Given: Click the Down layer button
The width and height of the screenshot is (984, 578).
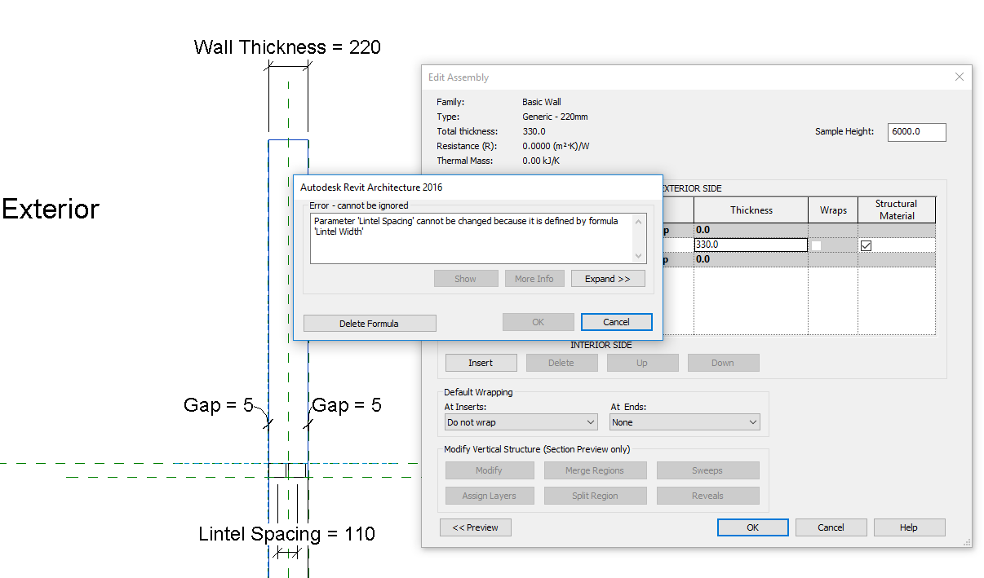Looking at the screenshot, I should pyautogui.click(x=723, y=363).
